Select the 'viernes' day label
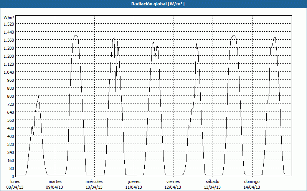The image size is (307, 191). pyautogui.click(x=173, y=181)
